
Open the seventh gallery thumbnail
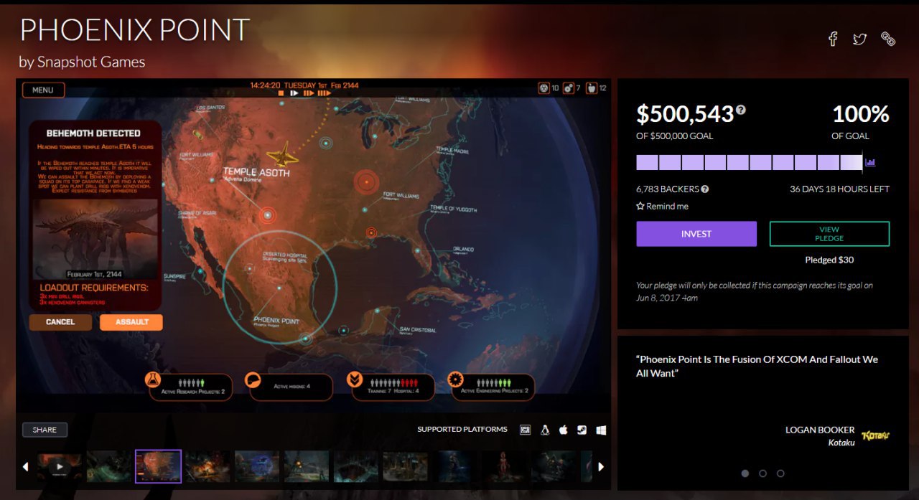[x=356, y=466]
